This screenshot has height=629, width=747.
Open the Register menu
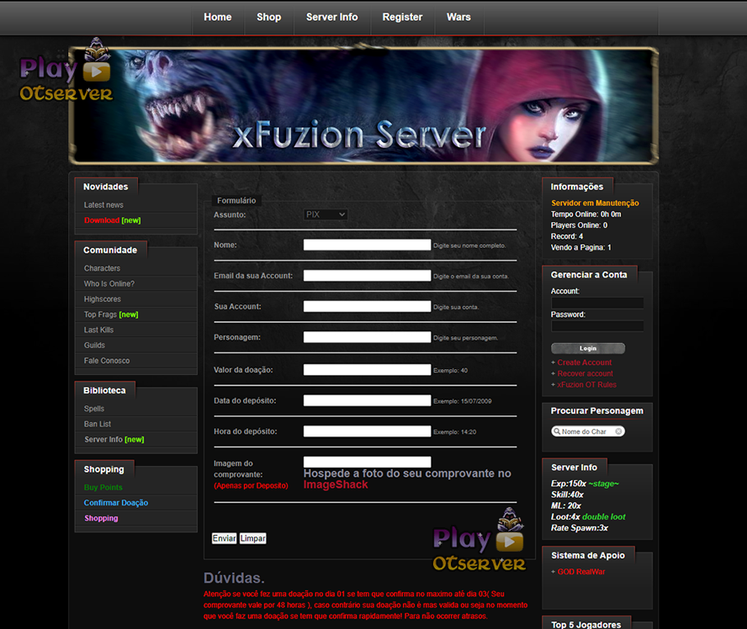pos(403,17)
